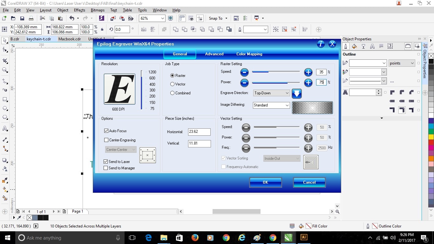434x244 pixels.
Task: Select the Rectangle tool in toolbox
Action: [5, 99]
